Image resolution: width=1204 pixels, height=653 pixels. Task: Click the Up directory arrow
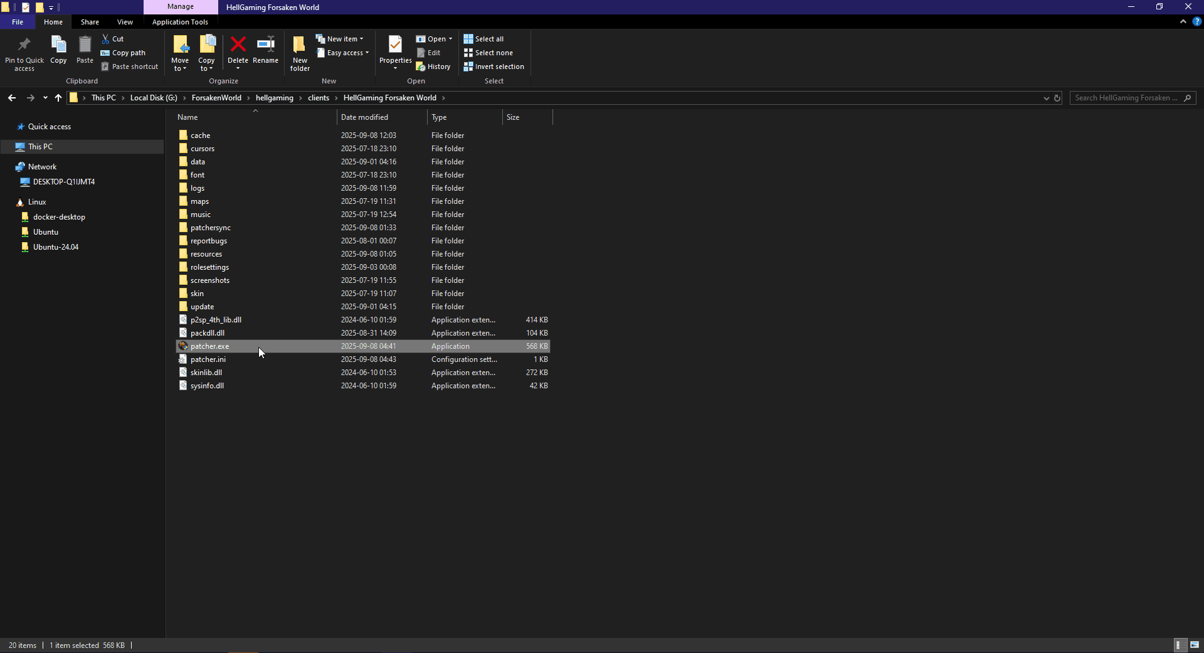58,98
